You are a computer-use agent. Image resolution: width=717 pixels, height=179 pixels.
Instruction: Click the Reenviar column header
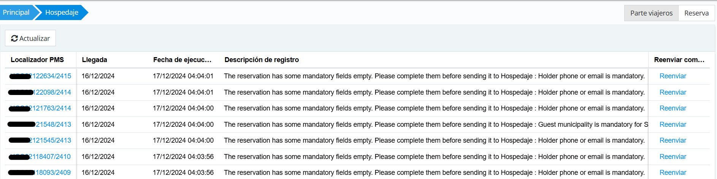[x=679, y=60]
